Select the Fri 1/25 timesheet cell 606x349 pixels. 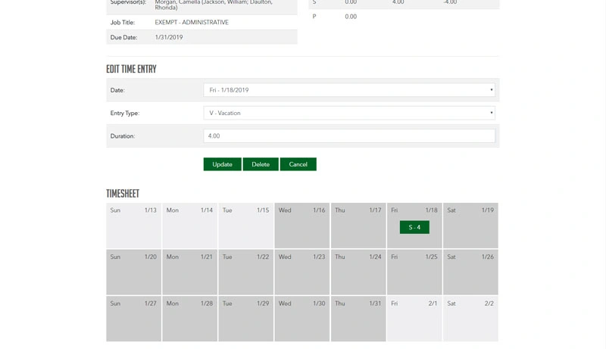point(414,273)
